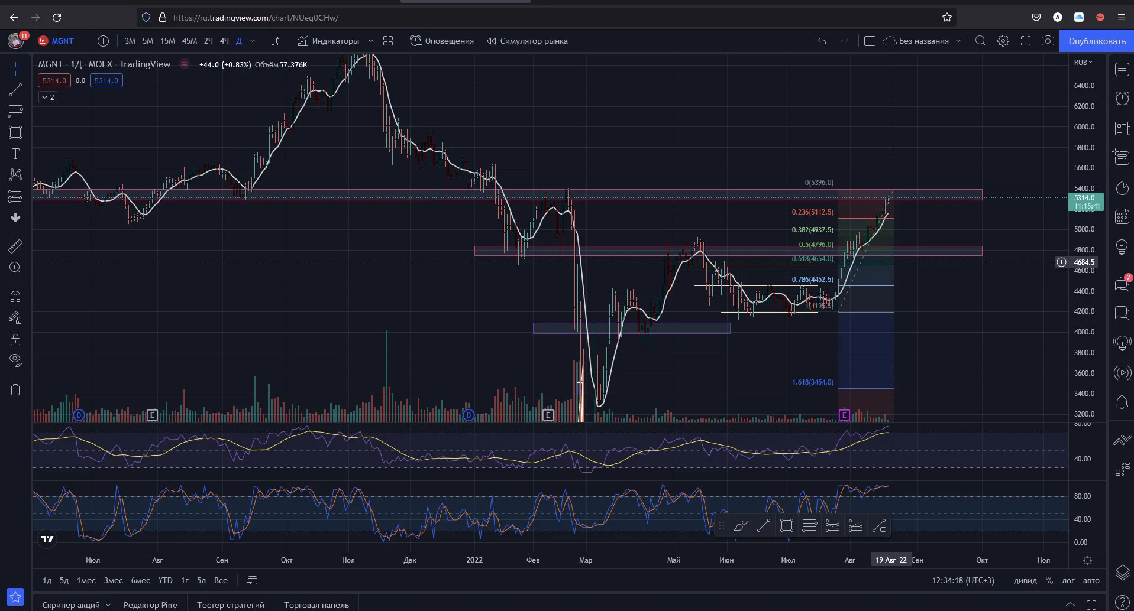This screenshot has width=1134, height=611.
Task: Open the alerts alarm clock panel
Action: [1122, 98]
